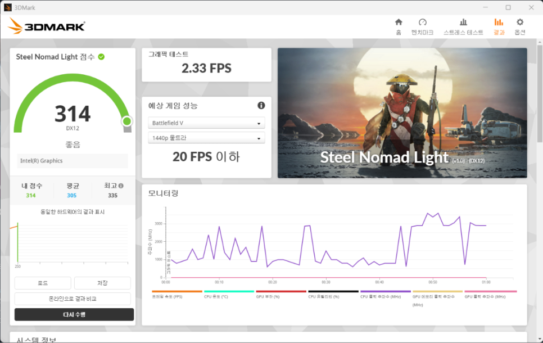Screen dimensions: 543x343
Task: Click the average score value 305
Action: (72, 196)
